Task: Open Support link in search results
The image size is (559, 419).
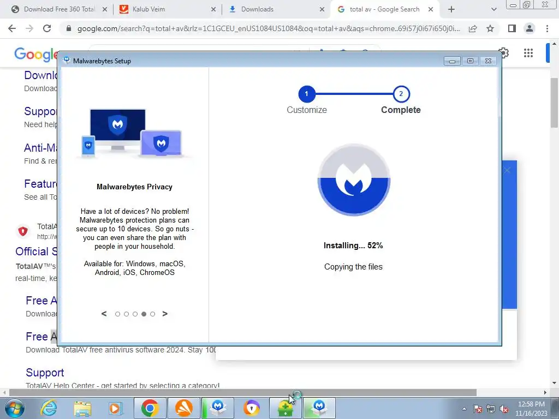Action: point(45,373)
